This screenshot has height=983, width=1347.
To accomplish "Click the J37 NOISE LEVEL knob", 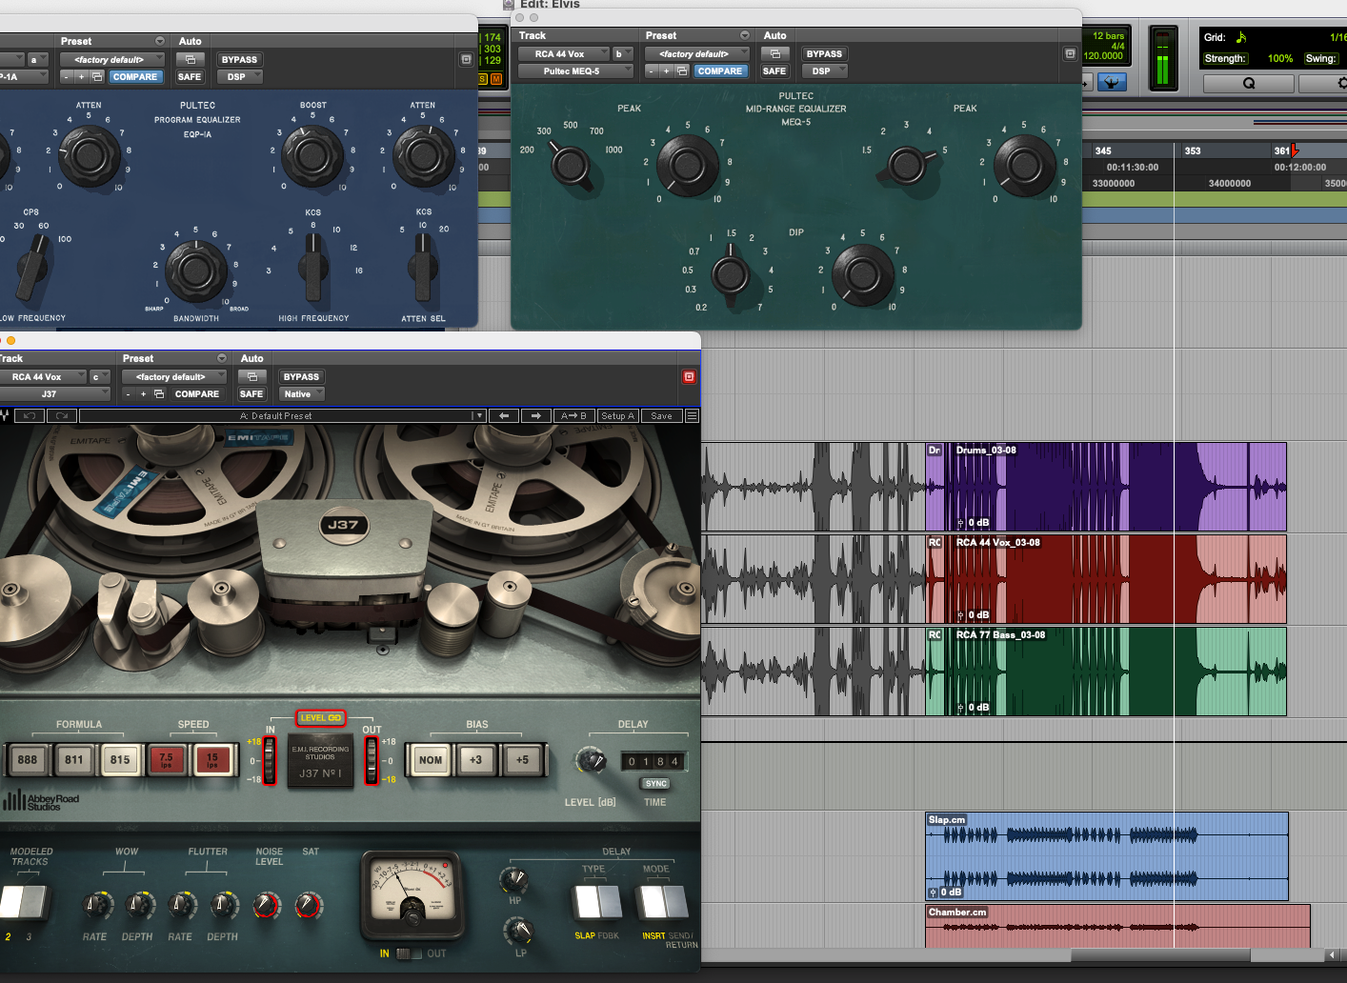I will tap(267, 905).
